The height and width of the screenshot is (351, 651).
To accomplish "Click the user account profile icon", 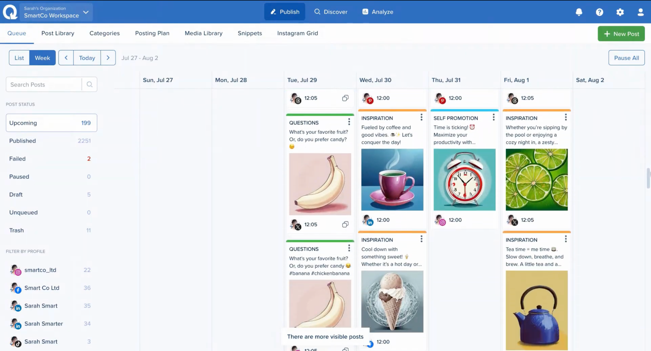I will pos(640,12).
